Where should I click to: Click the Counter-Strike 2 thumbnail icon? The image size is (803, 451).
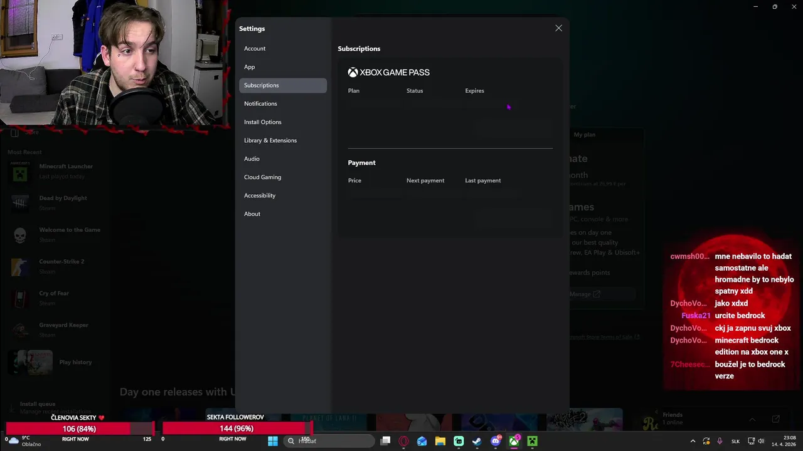[x=20, y=266]
